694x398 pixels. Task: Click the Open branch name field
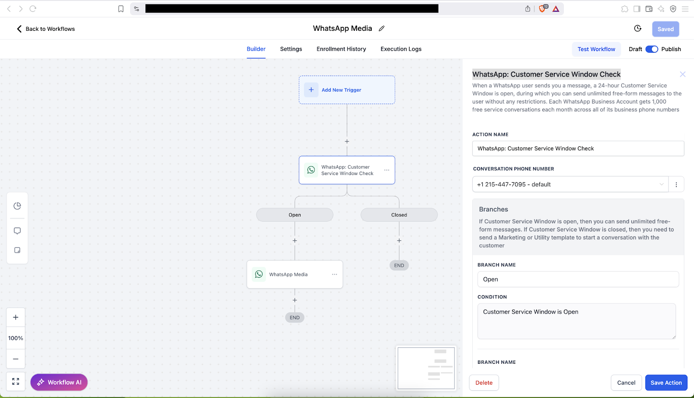click(x=578, y=279)
